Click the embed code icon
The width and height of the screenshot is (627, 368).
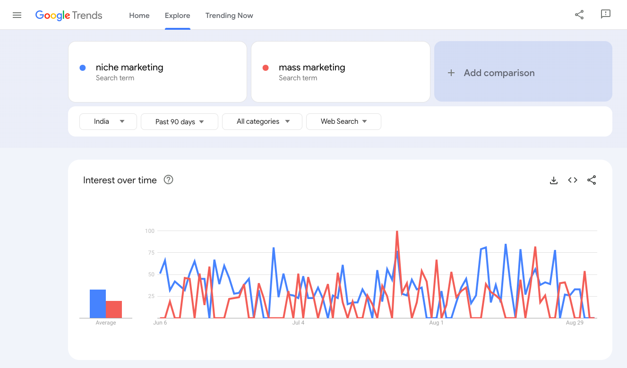[573, 180]
